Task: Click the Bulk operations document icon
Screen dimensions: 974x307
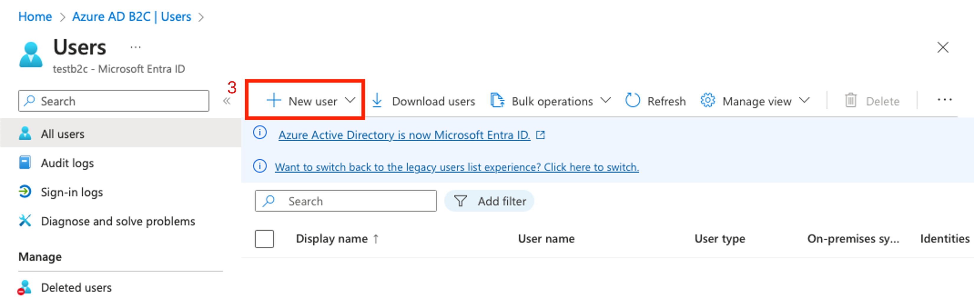Action: [x=497, y=100]
